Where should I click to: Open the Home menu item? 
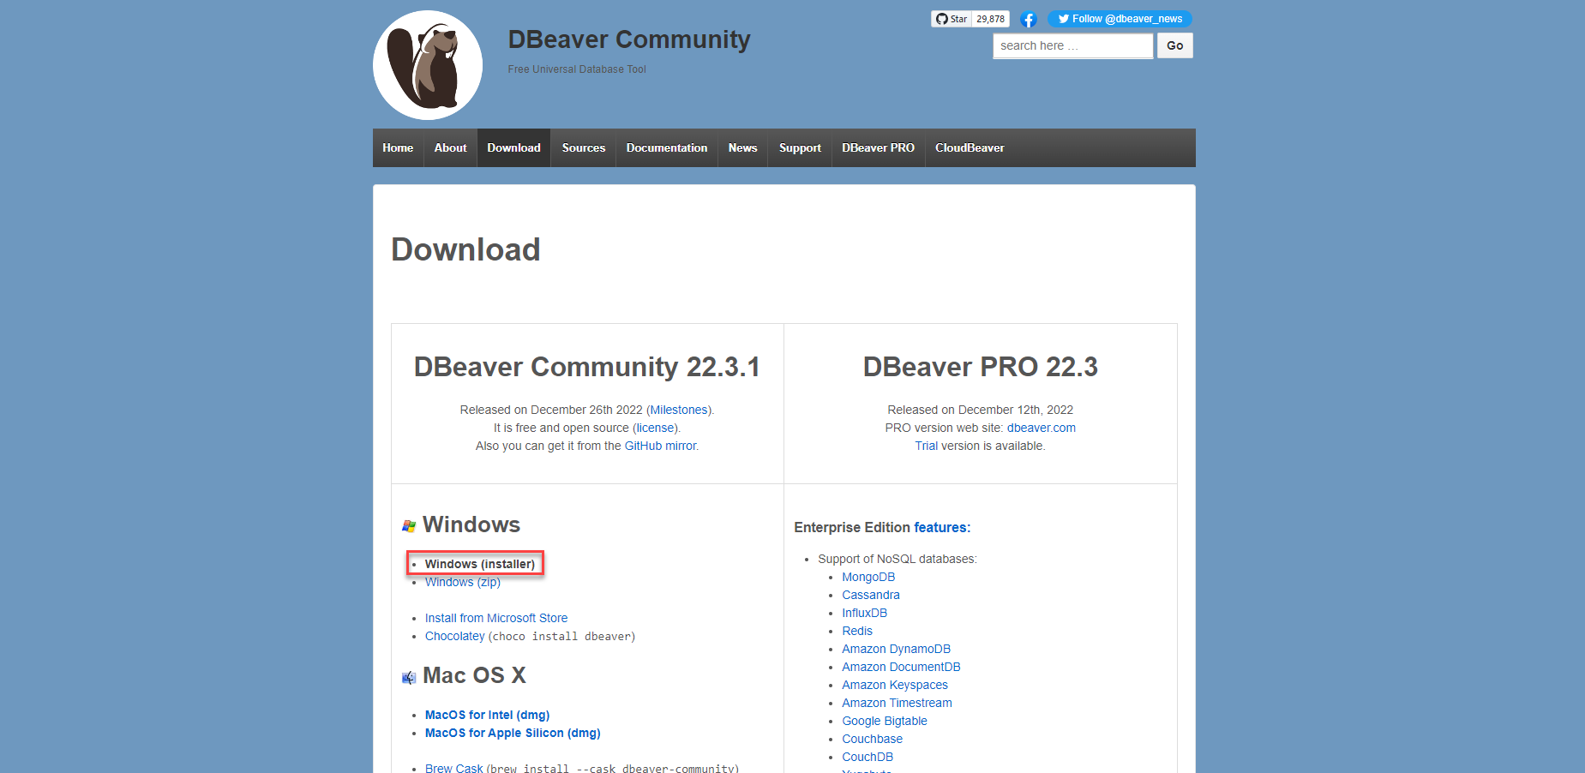(x=398, y=147)
